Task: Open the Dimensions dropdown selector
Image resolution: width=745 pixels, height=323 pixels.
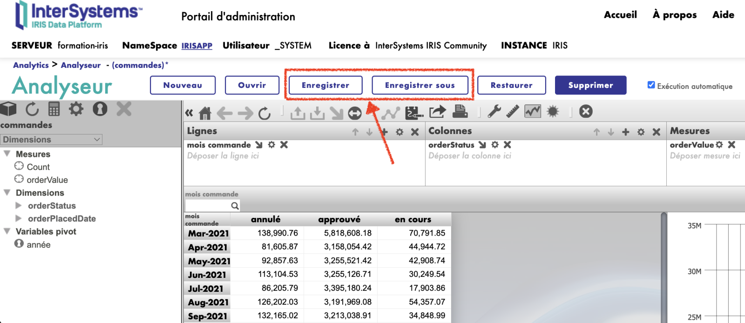Action: (x=51, y=139)
